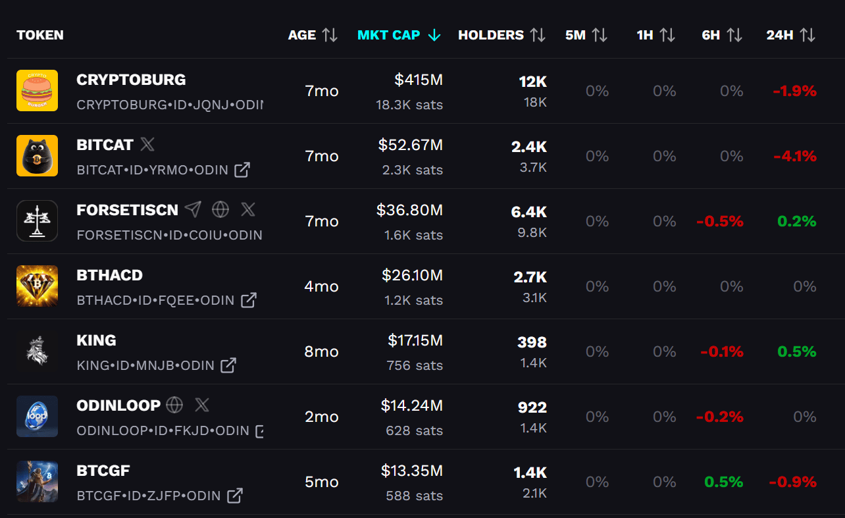Open the KING token name
Viewport: 845px width, 518px height.
pyautogui.click(x=96, y=340)
